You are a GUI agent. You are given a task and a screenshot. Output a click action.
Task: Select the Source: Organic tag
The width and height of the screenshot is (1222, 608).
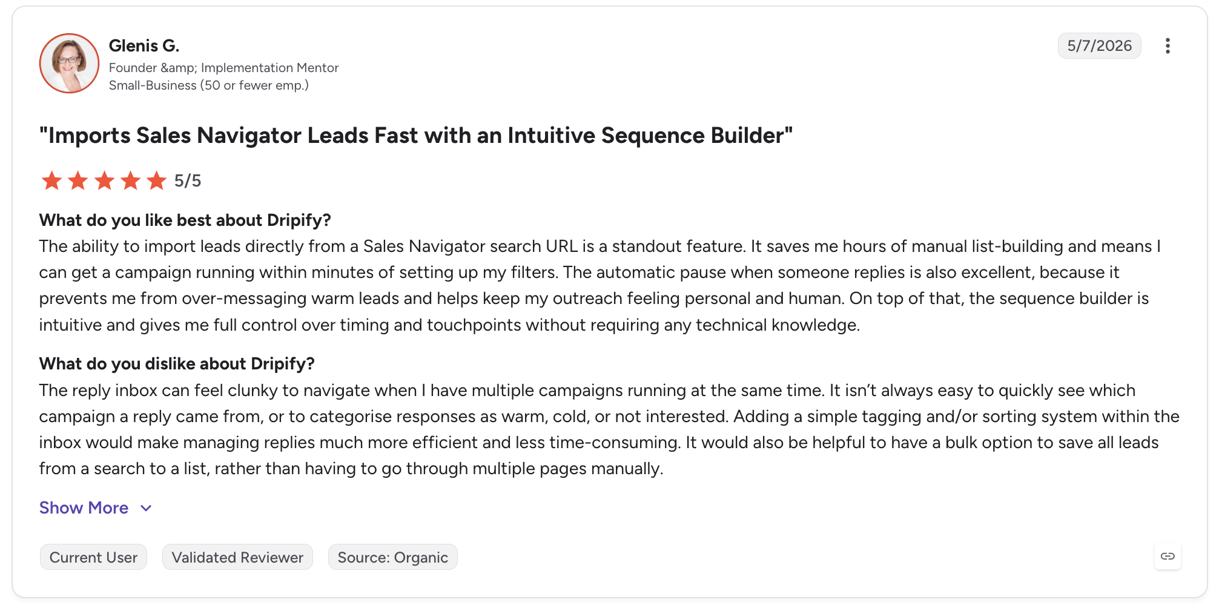pyautogui.click(x=393, y=557)
